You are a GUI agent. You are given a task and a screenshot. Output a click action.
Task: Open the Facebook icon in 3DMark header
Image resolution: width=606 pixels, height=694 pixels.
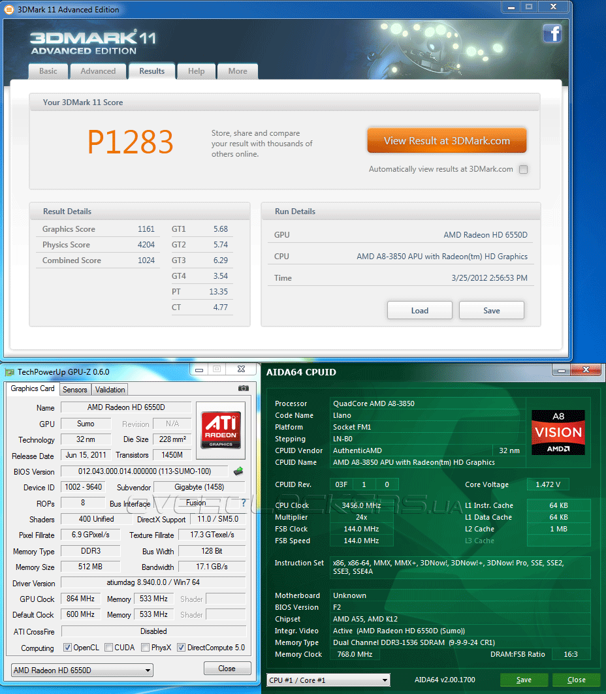tap(552, 34)
